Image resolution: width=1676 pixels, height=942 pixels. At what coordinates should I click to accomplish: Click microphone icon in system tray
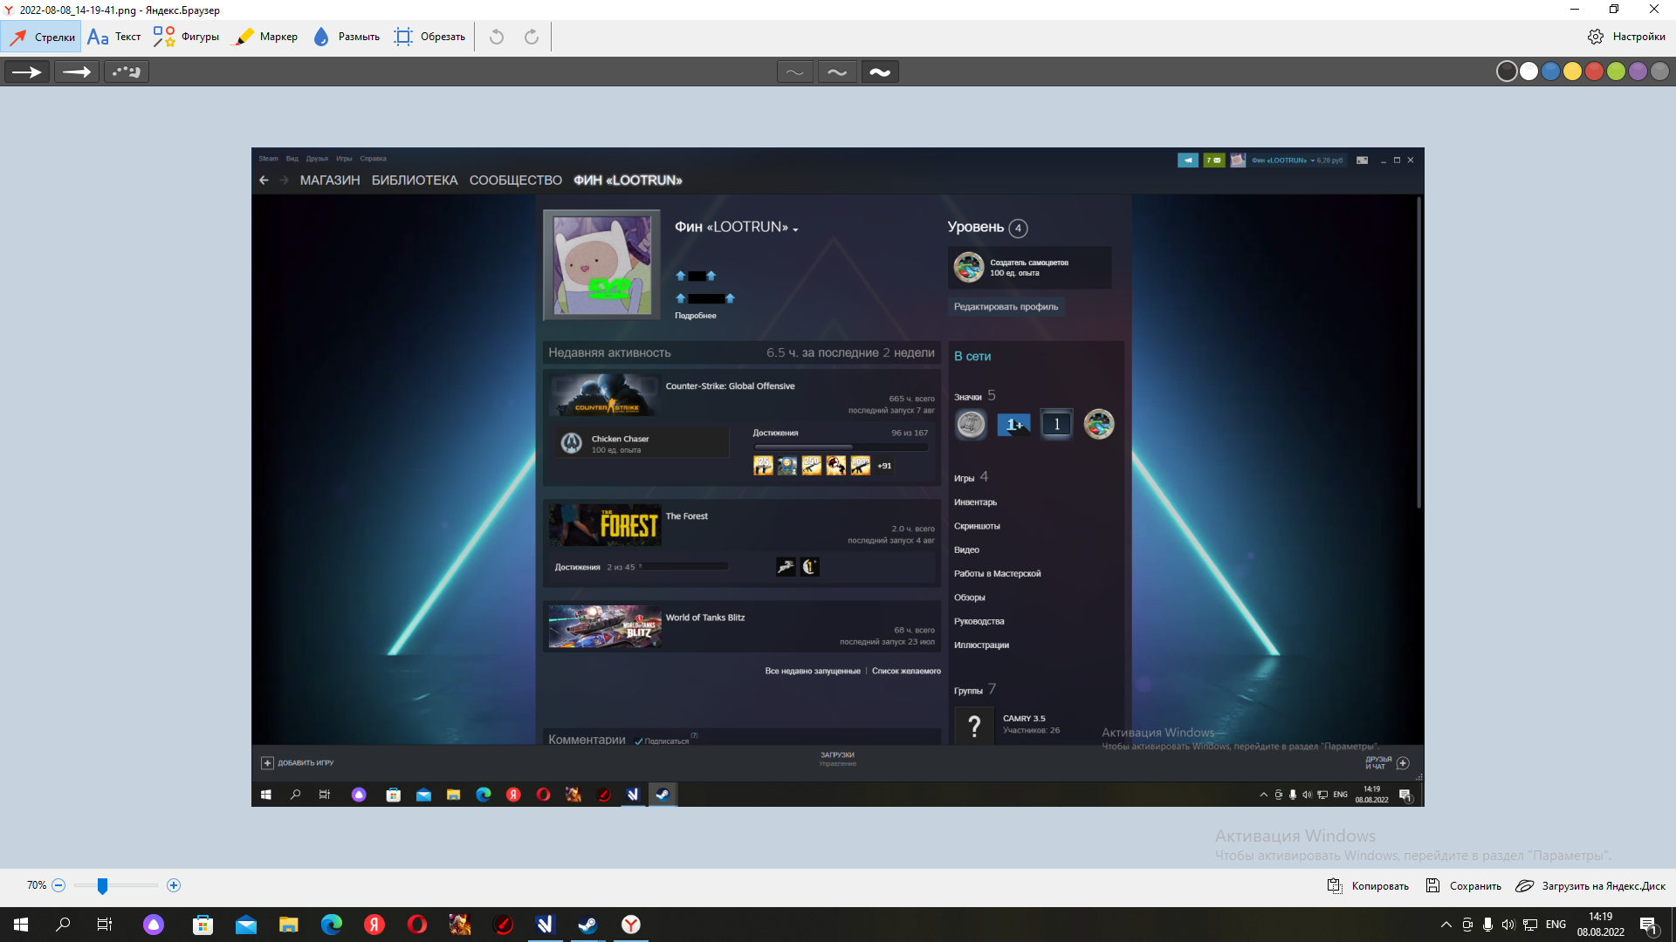pos(1487,925)
